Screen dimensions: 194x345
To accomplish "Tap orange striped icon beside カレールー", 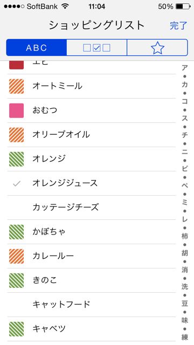I will [17, 256].
